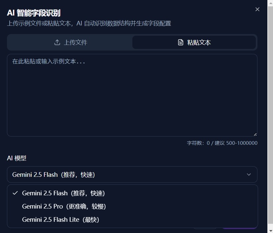
Task: Select Gemini 2.5 Flash Lite (最快) option
Action: click(x=132, y=219)
